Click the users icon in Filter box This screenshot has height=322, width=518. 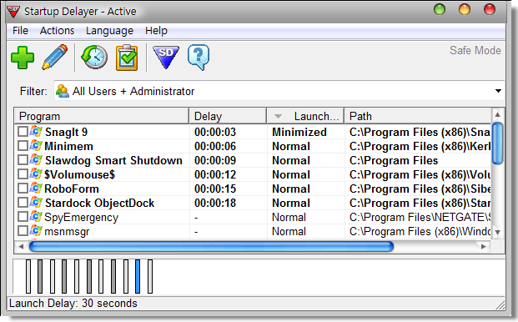click(x=62, y=91)
